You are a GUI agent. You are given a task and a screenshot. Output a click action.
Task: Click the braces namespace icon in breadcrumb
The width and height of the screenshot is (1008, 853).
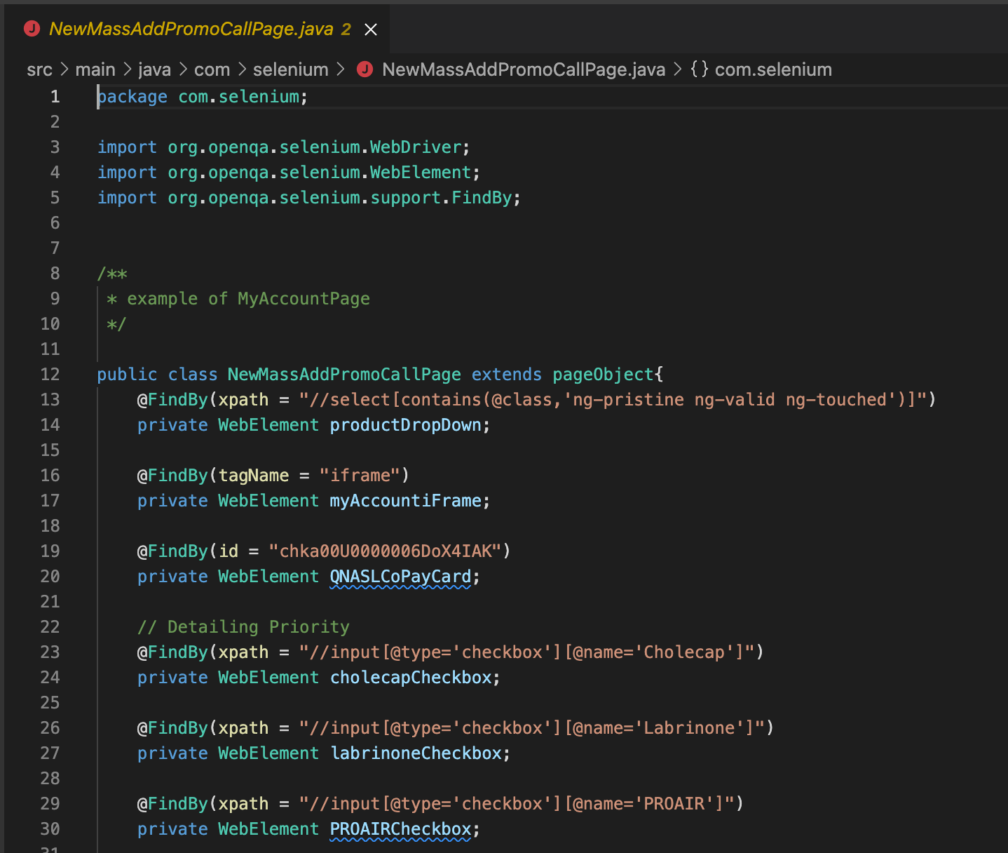[x=700, y=69]
